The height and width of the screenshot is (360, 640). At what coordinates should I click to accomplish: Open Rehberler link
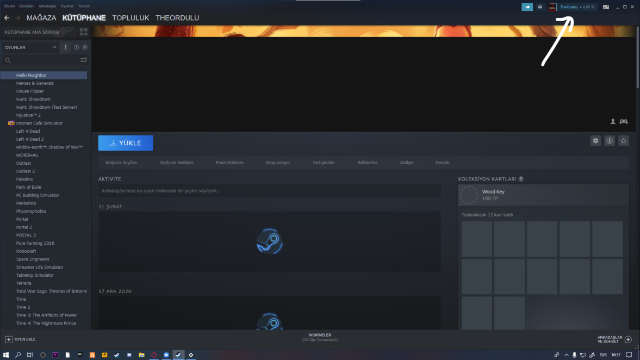pos(368,163)
